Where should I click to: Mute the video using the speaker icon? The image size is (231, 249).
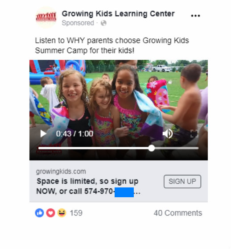(168, 133)
